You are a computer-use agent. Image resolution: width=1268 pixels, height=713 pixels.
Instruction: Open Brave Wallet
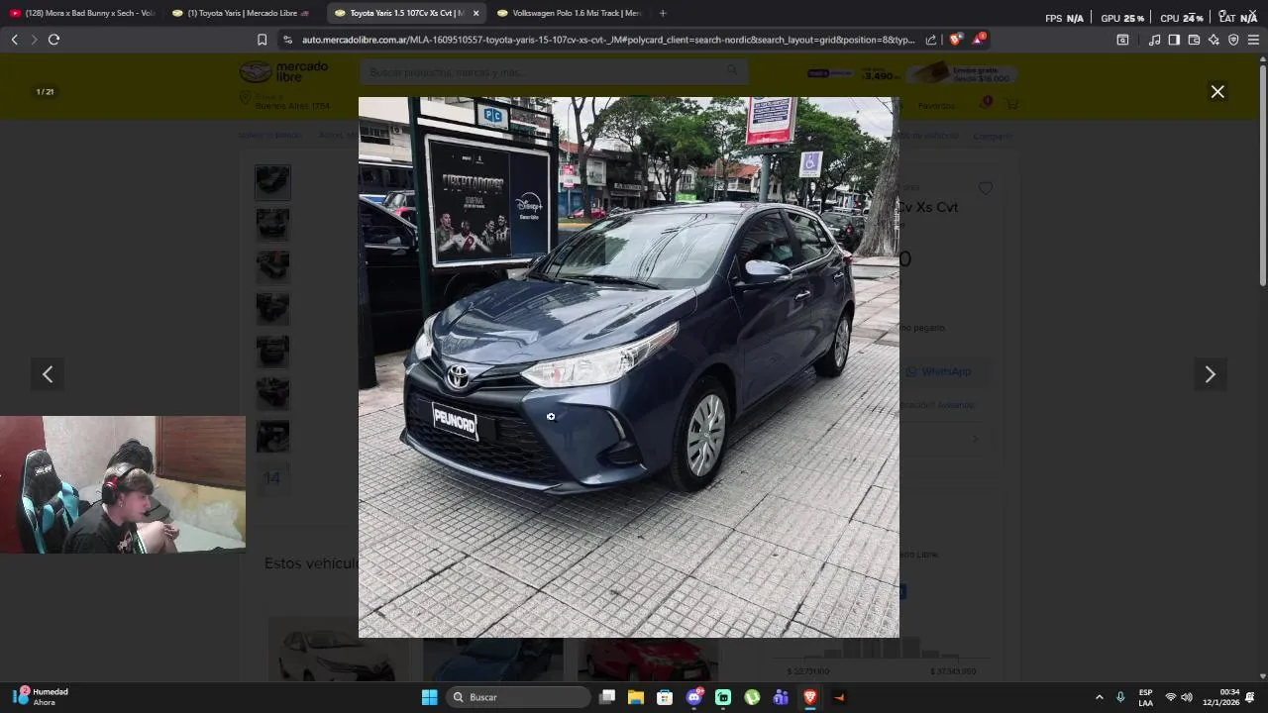tap(1194, 40)
